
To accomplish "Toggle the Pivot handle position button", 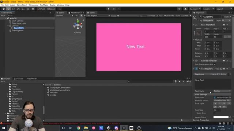I will (41, 9).
